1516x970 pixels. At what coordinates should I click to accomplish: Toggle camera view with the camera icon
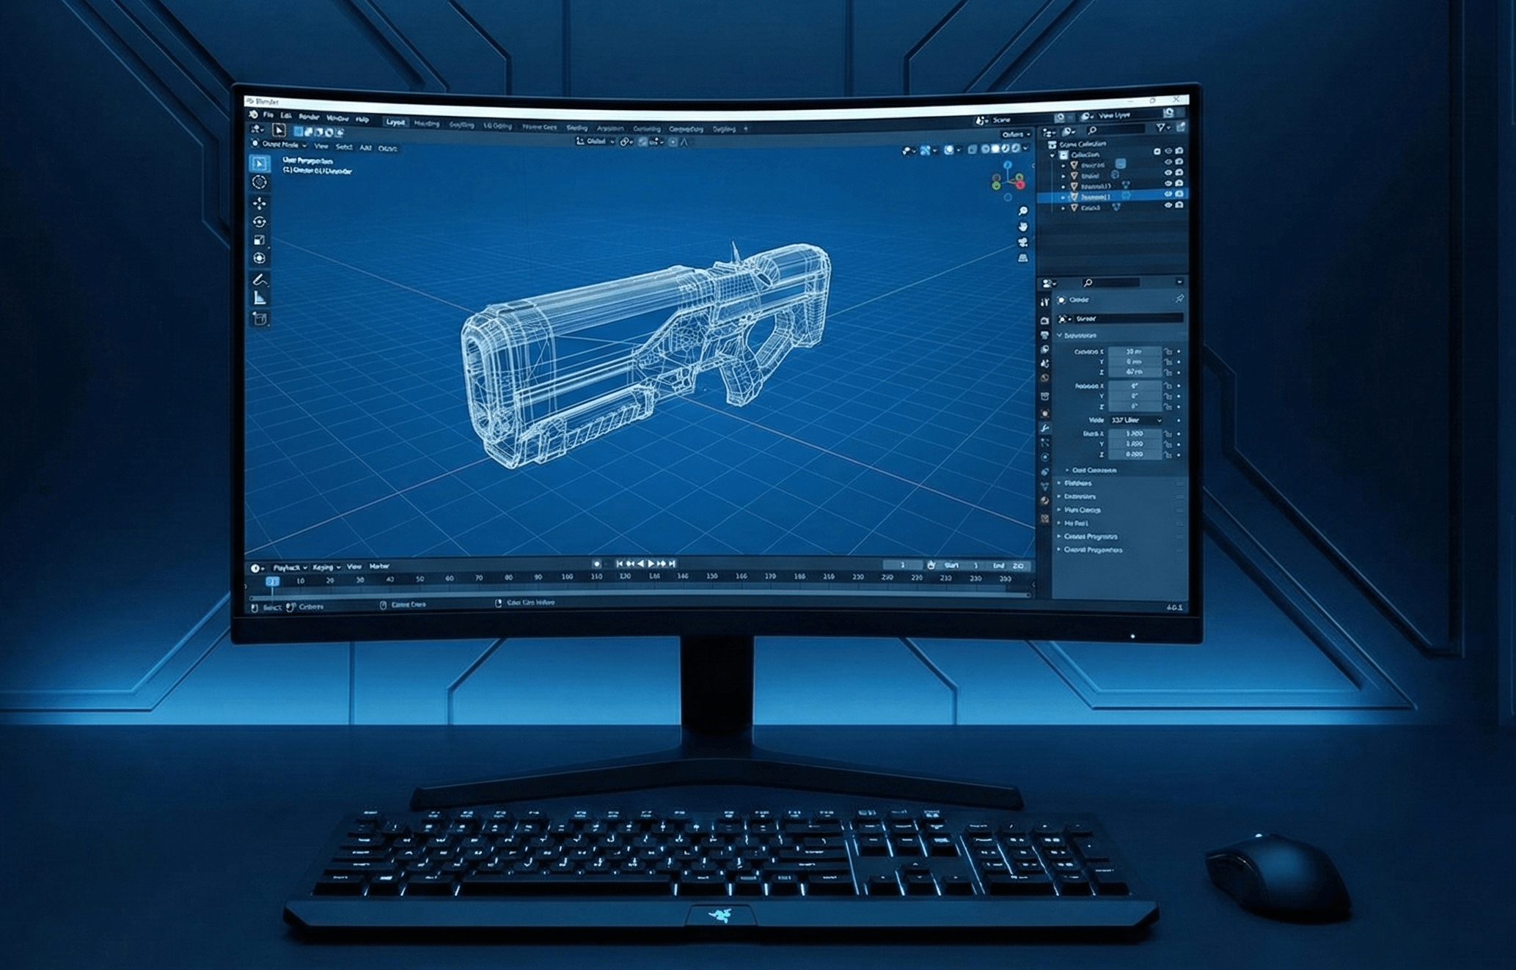point(1023,242)
